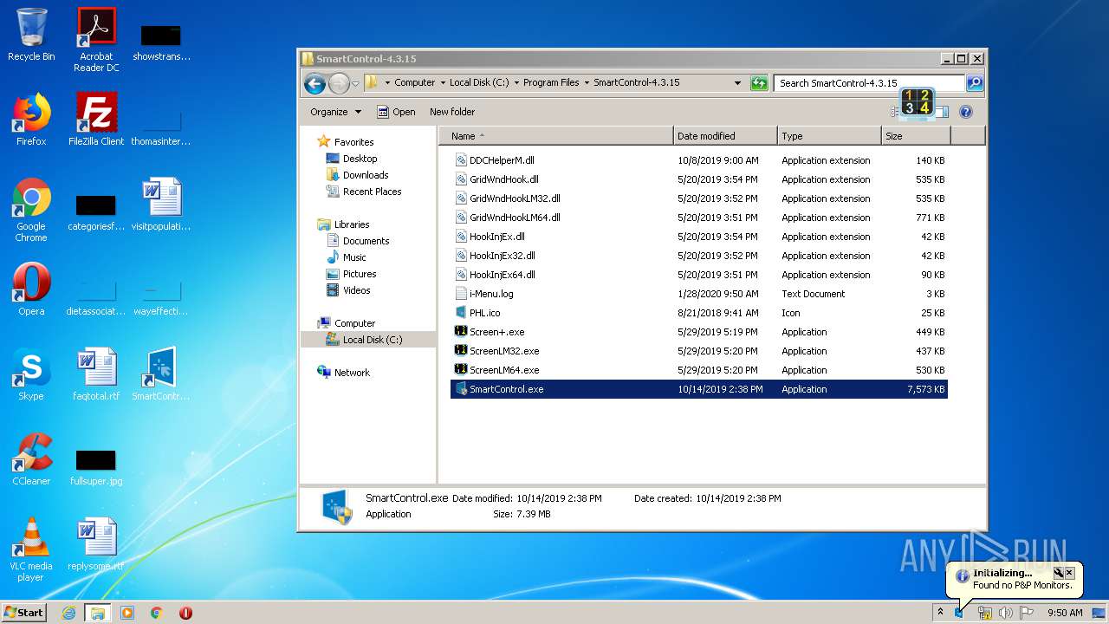Sort files by Size column

tap(916, 136)
